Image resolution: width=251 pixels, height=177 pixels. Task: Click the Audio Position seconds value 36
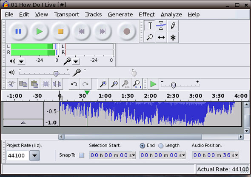click(227, 155)
